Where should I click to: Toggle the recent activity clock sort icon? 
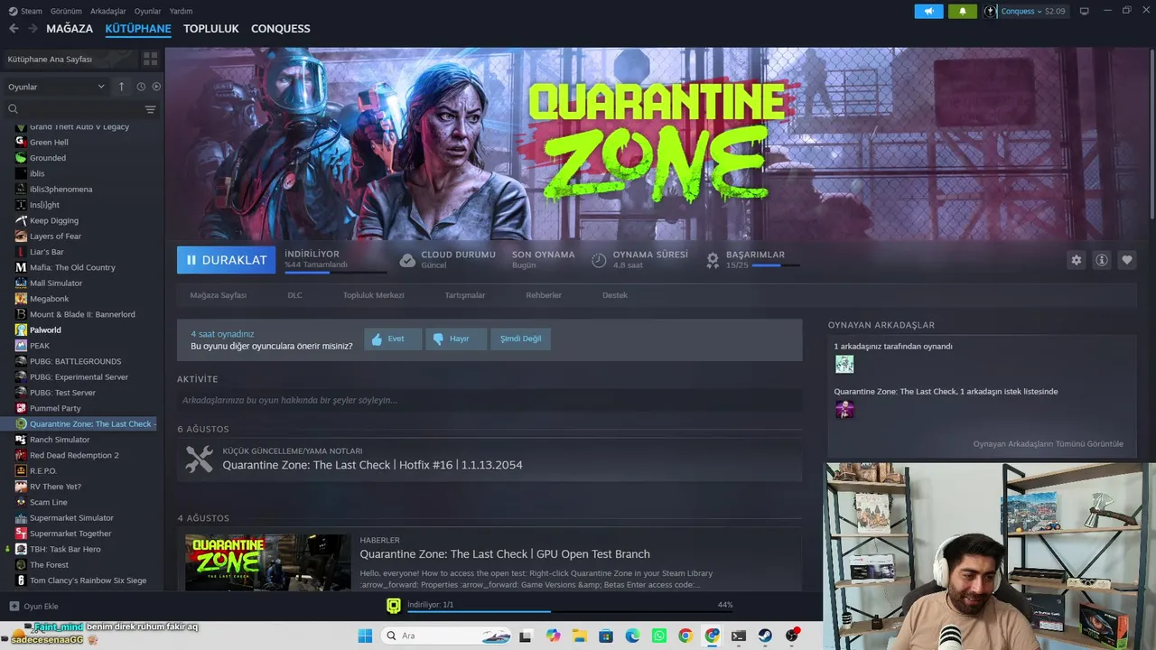tap(141, 87)
